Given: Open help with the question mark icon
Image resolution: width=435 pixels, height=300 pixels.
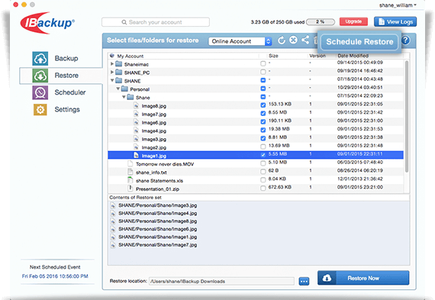Looking at the screenshot, I should click(x=405, y=40).
